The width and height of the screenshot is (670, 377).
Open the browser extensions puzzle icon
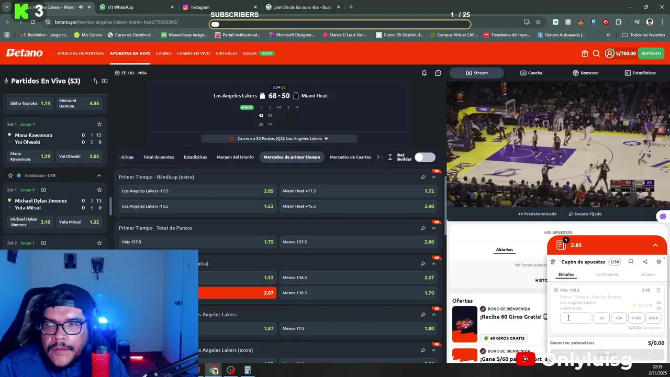click(619, 22)
